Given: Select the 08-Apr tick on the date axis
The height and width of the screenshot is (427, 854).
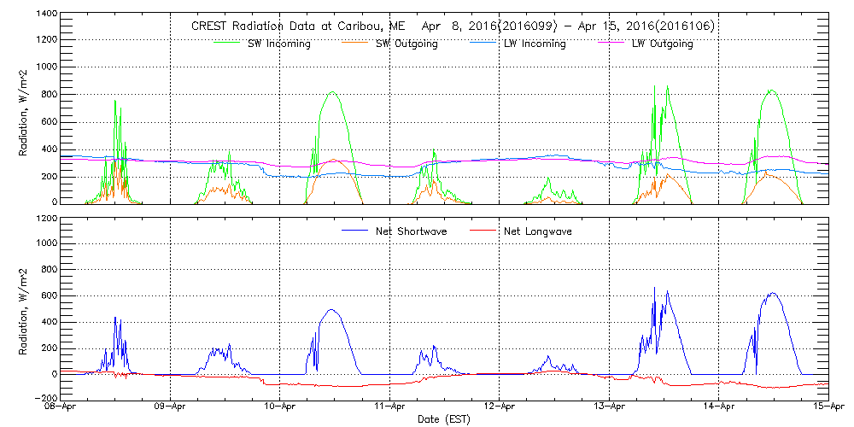Looking at the screenshot, I should click(x=61, y=407).
